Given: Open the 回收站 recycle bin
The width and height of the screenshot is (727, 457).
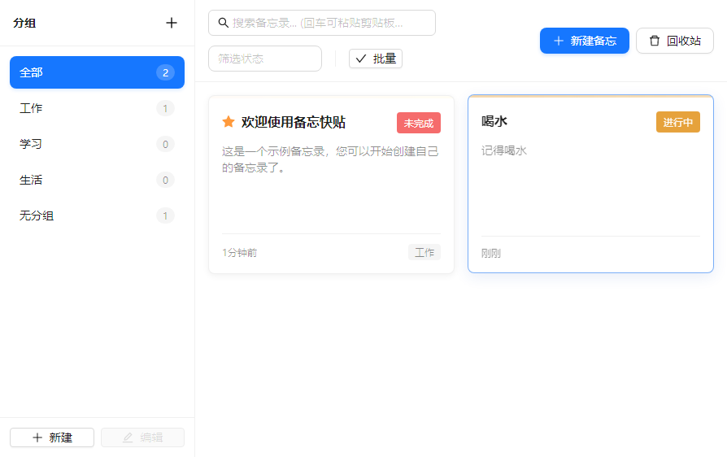Looking at the screenshot, I should click(x=675, y=41).
